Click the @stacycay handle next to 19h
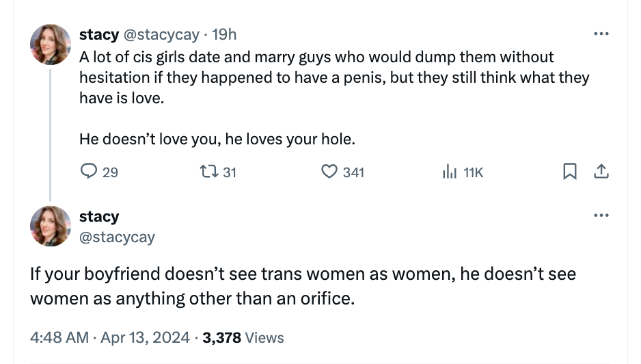Screen dimensions: 641x364 [x=161, y=34]
